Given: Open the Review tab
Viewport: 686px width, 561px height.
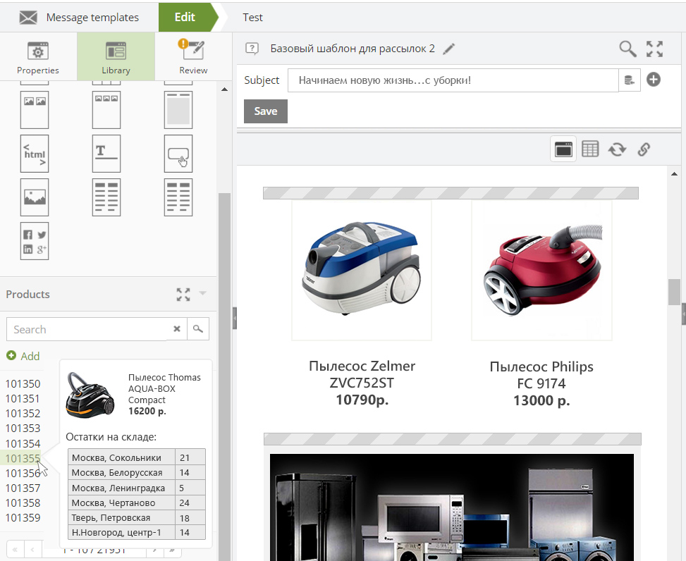Looking at the screenshot, I should pyautogui.click(x=193, y=57).
